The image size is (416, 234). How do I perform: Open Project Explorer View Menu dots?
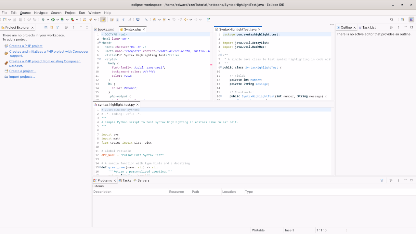73,27
